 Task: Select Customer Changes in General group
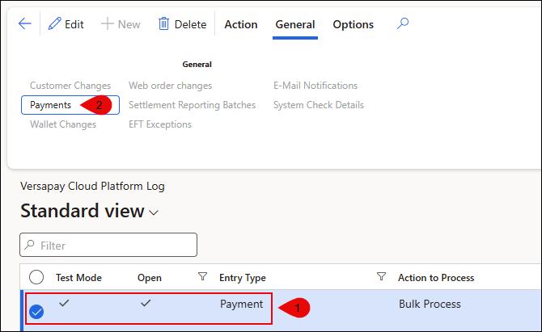click(x=70, y=86)
